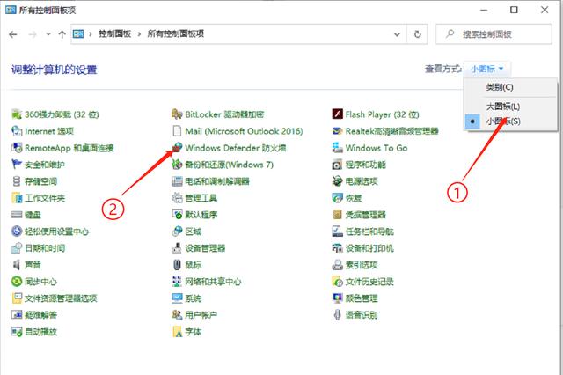The height and width of the screenshot is (375, 563).
Task: Click the 默认程序 icon
Action: 177,215
